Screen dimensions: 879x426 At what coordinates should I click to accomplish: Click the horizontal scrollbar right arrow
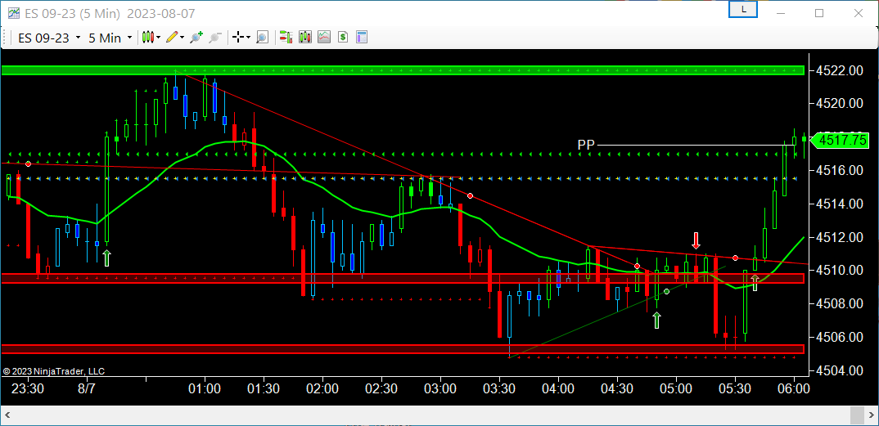tap(871, 415)
